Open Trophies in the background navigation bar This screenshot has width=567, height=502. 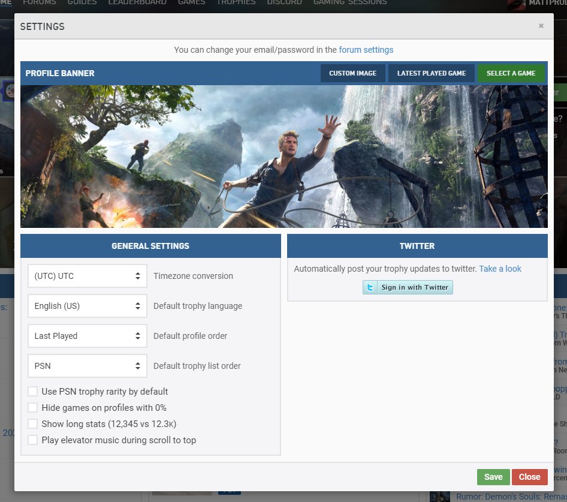pyautogui.click(x=236, y=2)
